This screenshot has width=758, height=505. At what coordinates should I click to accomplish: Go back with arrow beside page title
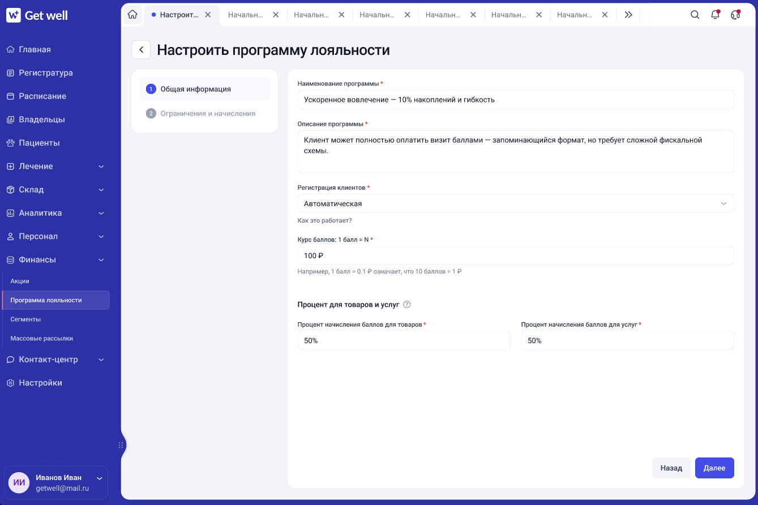pyautogui.click(x=141, y=50)
